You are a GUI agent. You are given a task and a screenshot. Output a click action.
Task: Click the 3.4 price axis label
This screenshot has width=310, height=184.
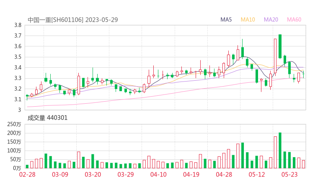[x=18, y=68]
